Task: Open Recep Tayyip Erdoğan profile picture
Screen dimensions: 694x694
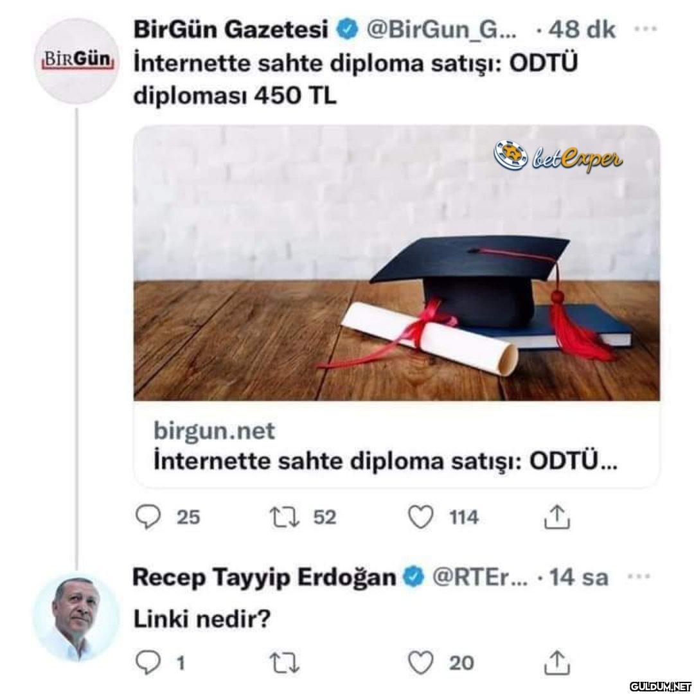Action: pos(76,619)
